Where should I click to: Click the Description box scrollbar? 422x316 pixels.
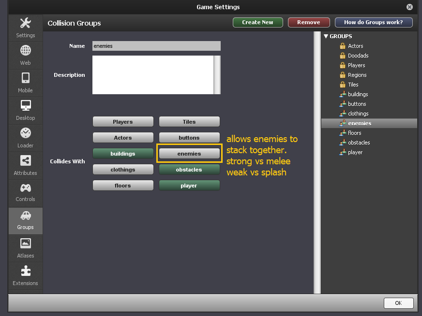pyautogui.click(x=217, y=75)
